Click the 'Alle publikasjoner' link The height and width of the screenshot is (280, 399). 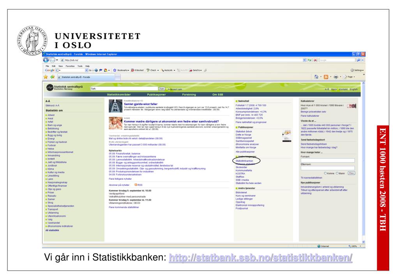[x=245, y=151]
